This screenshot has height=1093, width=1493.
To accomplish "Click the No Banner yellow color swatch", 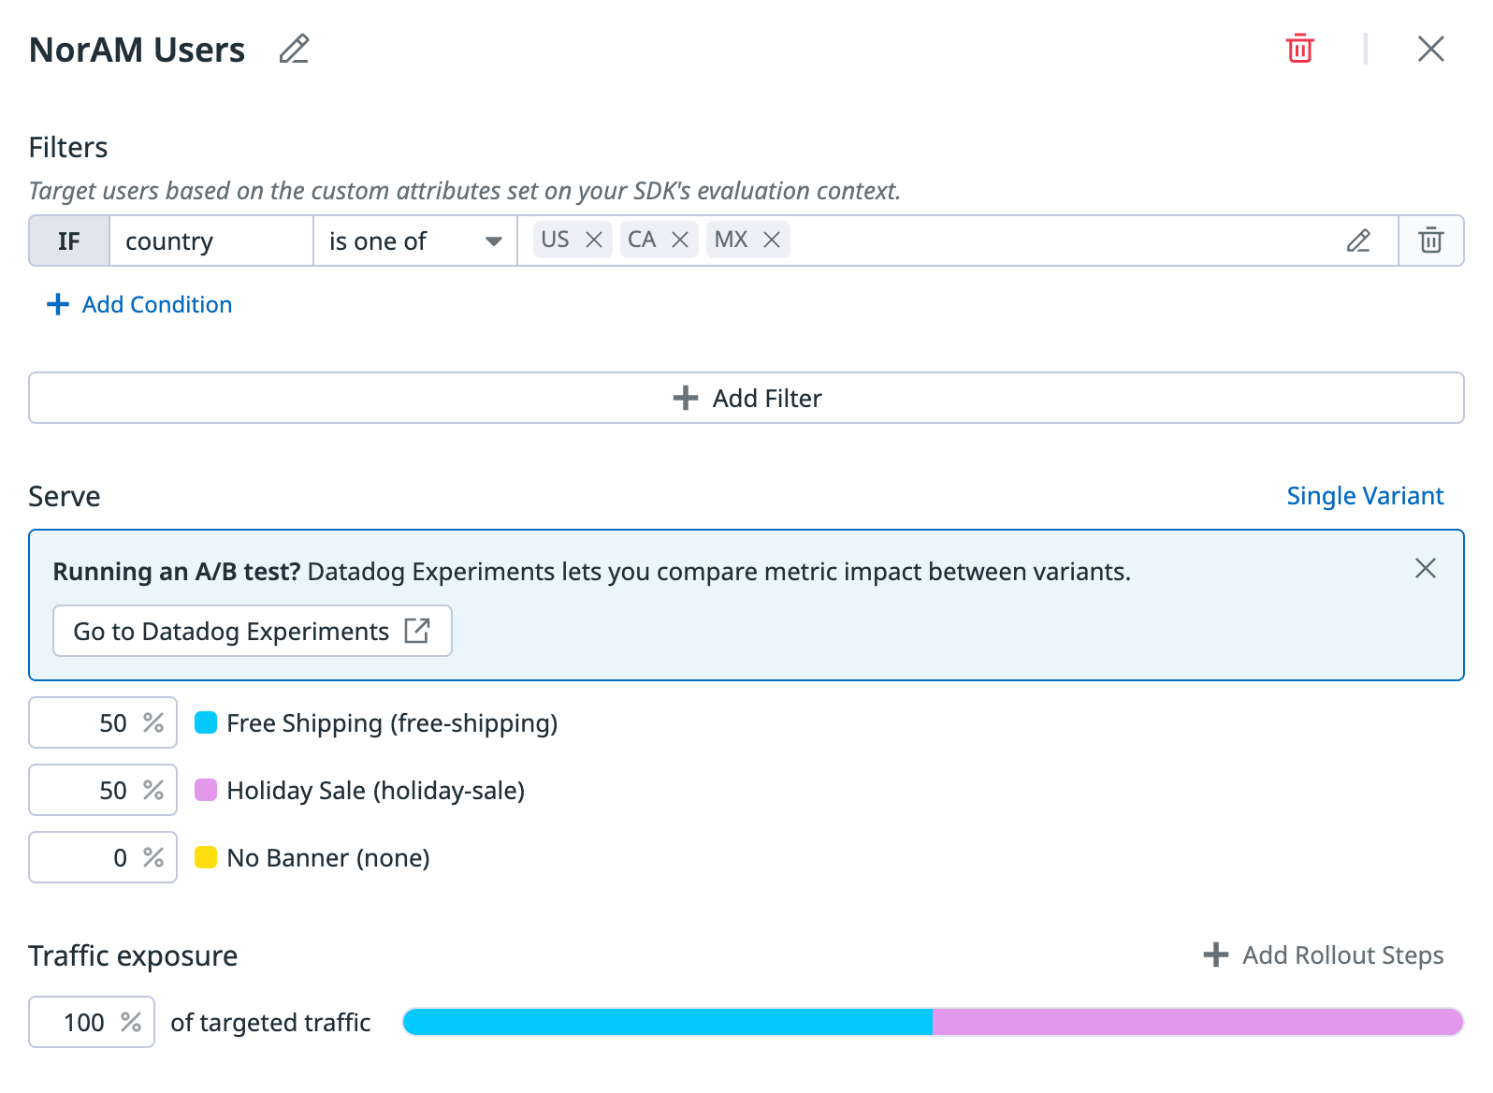I will (206, 858).
